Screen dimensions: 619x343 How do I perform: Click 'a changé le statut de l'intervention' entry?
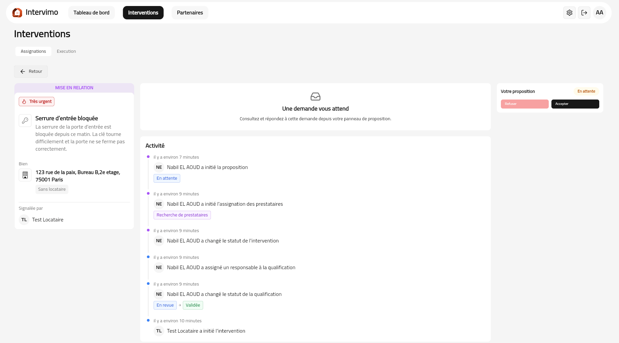[223, 241]
